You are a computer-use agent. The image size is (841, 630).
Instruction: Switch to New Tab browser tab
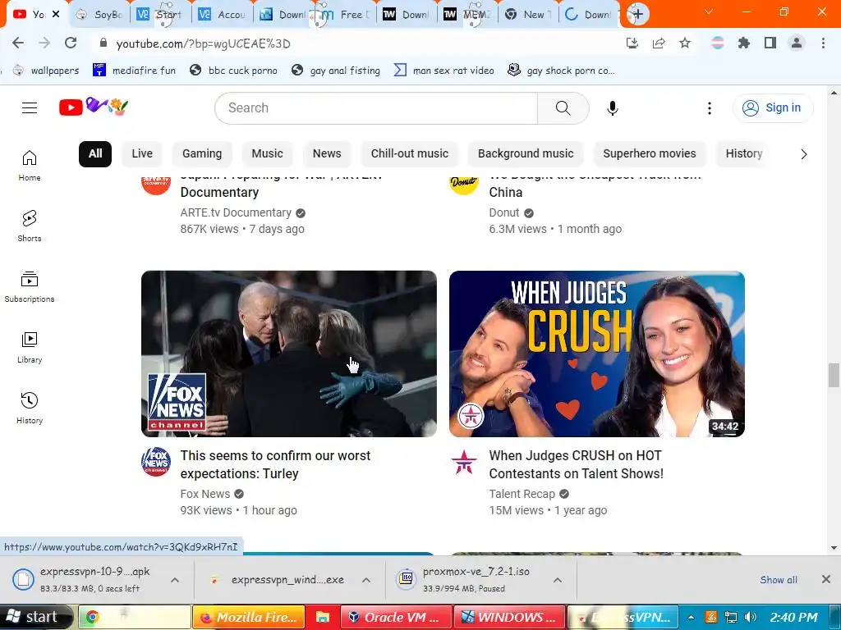tap(528, 15)
